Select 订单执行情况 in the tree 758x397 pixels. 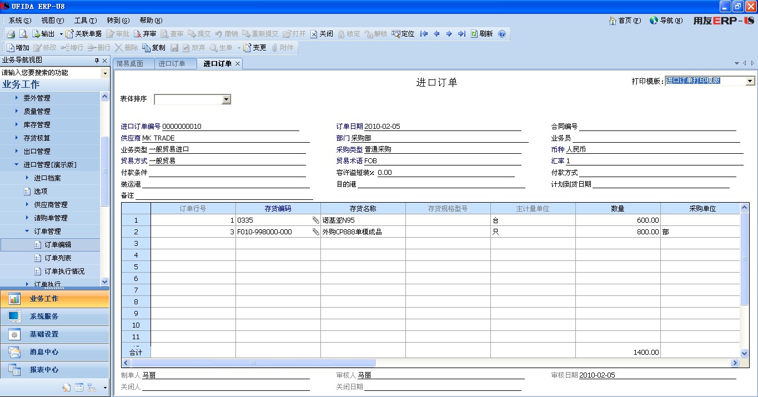[x=64, y=271]
